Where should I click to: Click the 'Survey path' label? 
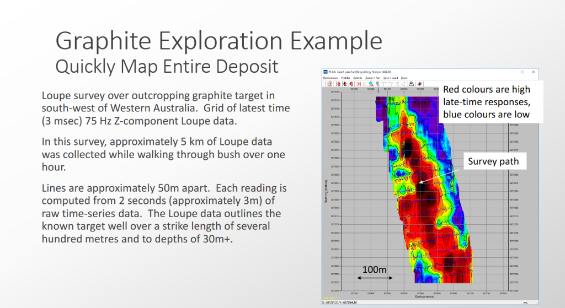click(493, 161)
